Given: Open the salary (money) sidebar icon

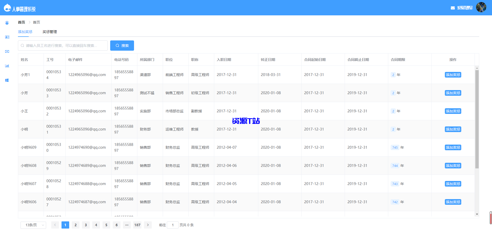Looking at the screenshot, I should (7, 51).
